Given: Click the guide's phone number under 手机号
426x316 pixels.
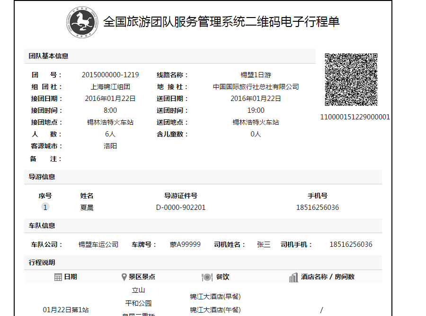Looking at the screenshot, I should [x=317, y=208].
